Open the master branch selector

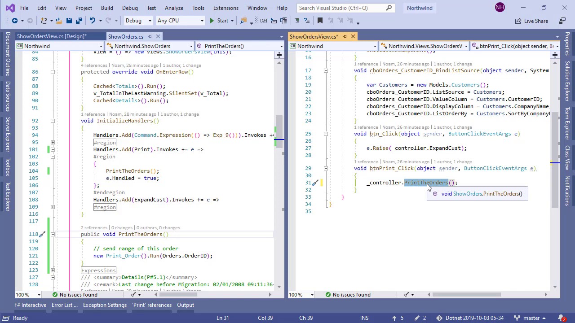coord(530,318)
